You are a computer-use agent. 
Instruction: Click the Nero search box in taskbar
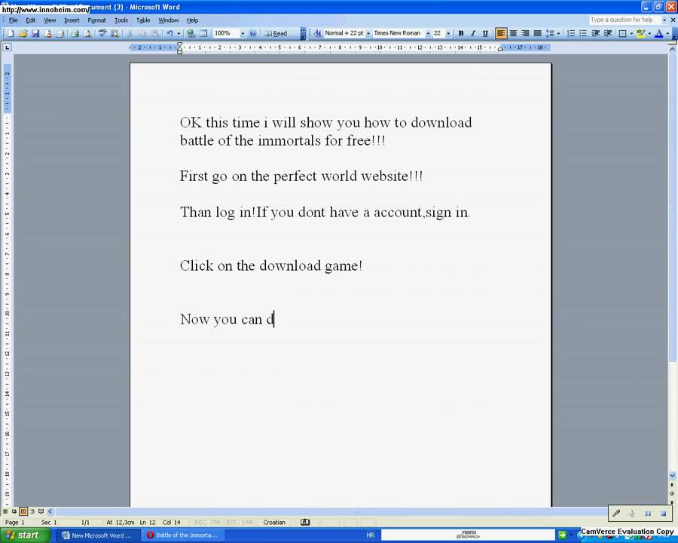point(468,535)
